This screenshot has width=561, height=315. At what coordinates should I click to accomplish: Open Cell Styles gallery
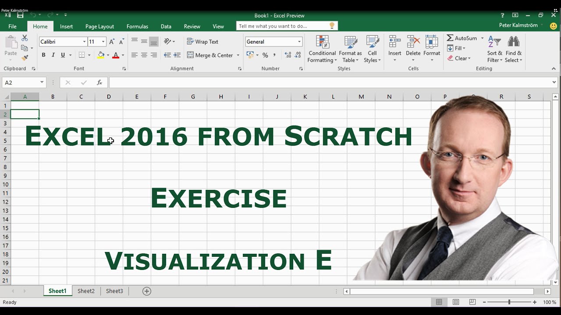pyautogui.click(x=372, y=49)
